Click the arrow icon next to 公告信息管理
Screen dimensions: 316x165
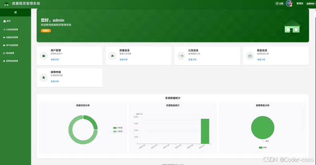(x=4, y=29)
